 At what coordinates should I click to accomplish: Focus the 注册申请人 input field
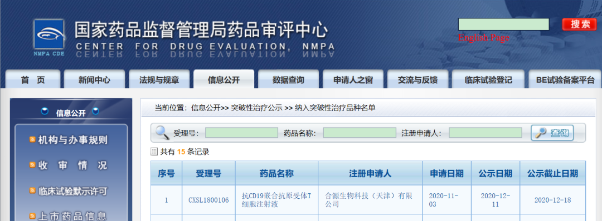click(486, 133)
